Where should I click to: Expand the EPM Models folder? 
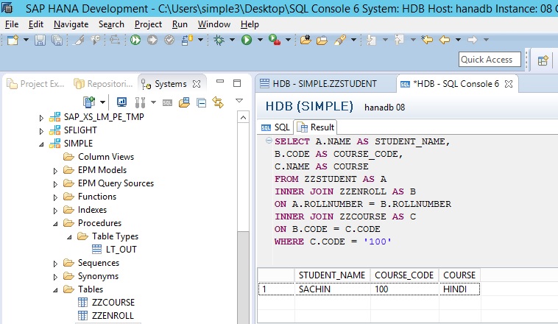55,171
